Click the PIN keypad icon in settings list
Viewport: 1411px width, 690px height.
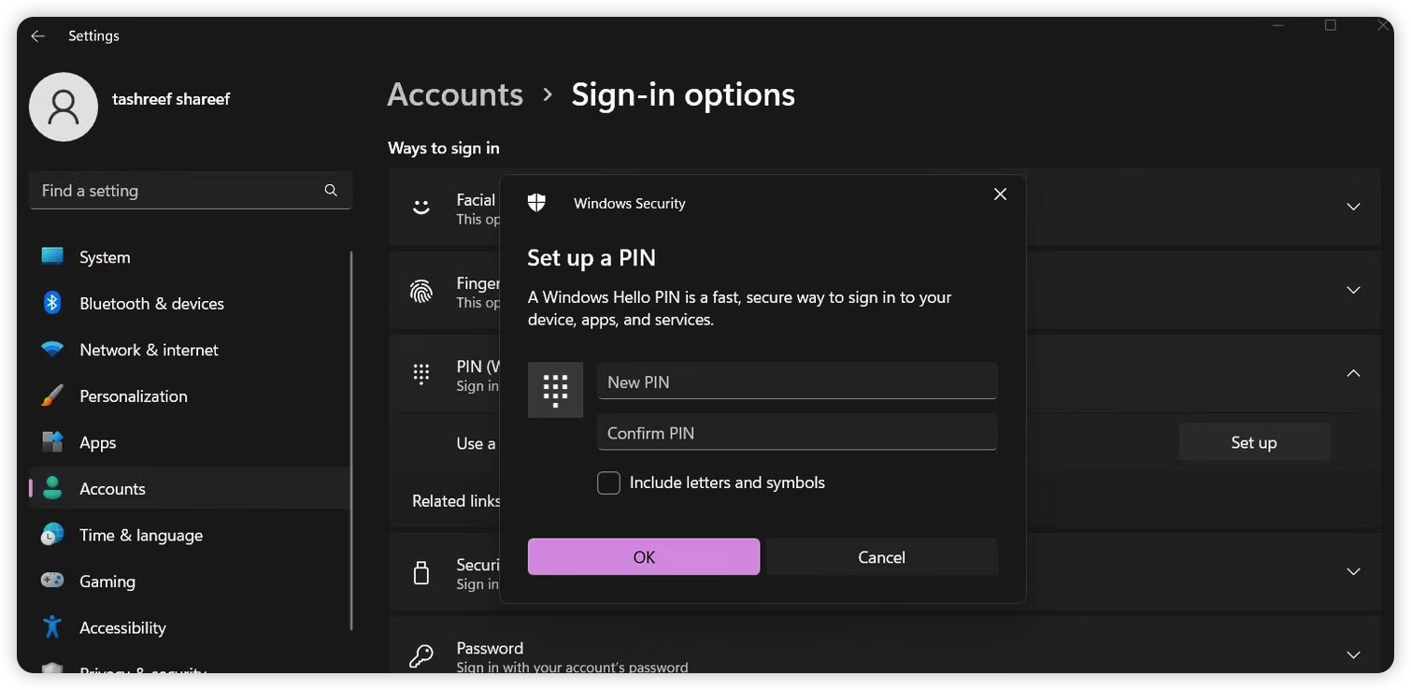pos(421,374)
